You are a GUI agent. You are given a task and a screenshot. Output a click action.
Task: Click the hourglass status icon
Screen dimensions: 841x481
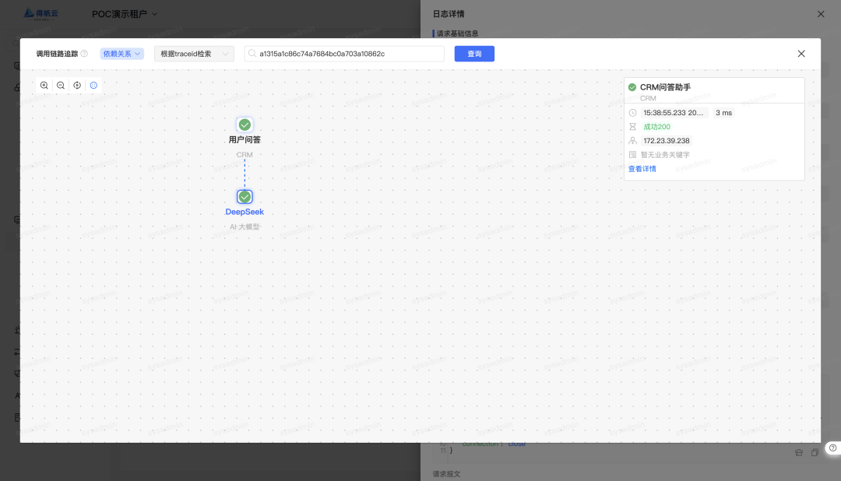pyautogui.click(x=633, y=127)
